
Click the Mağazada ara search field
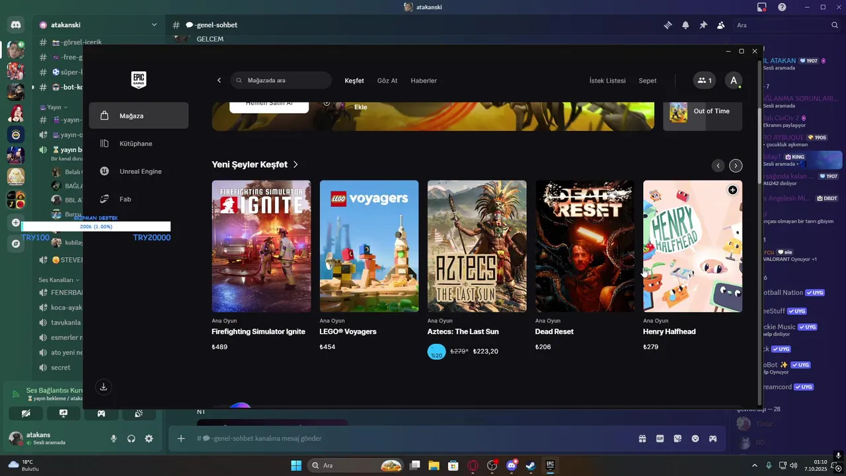[x=281, y=81]
